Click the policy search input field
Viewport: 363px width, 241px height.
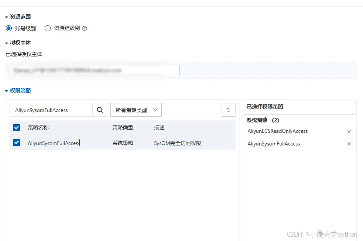(x=51, y=110)
